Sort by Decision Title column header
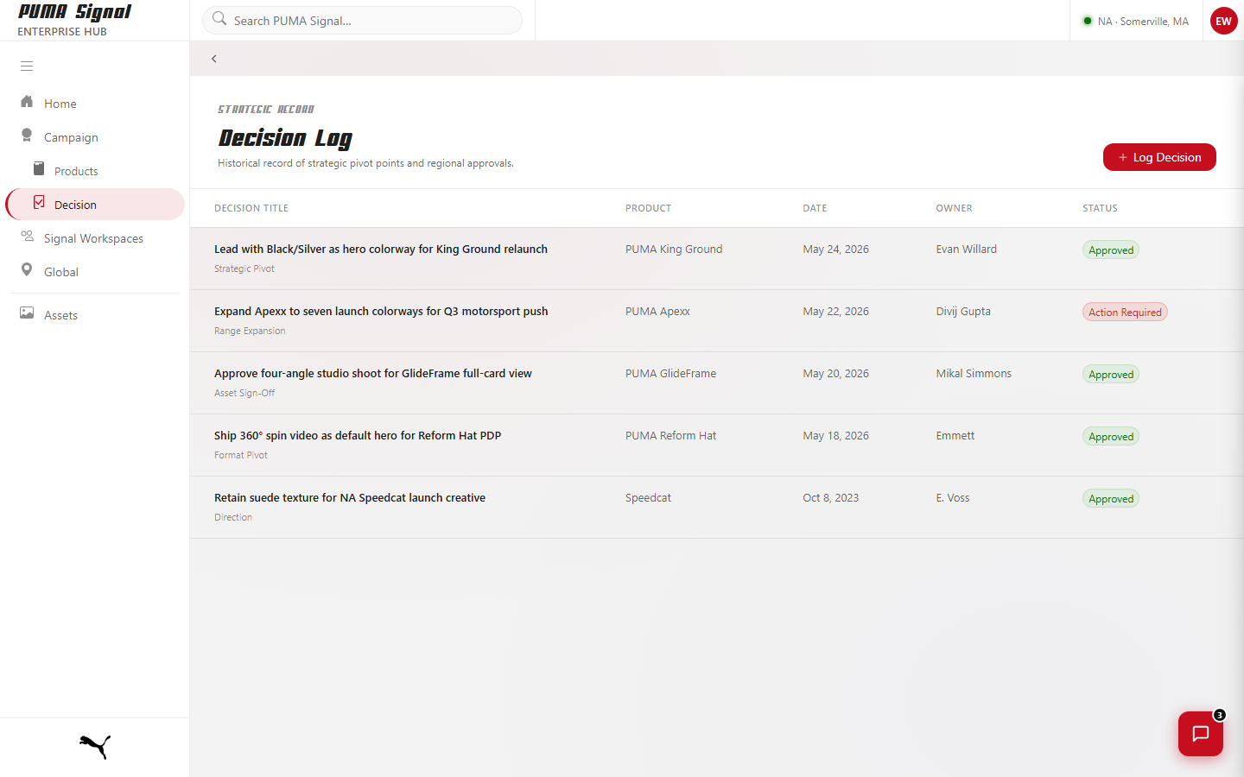1244x777 pixels. tap(251, 208)
